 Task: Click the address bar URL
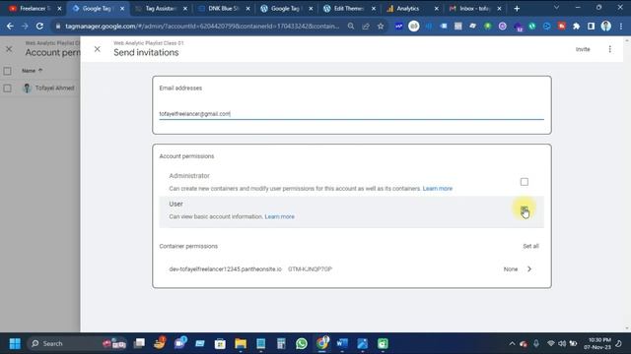[x=202, y=27]
